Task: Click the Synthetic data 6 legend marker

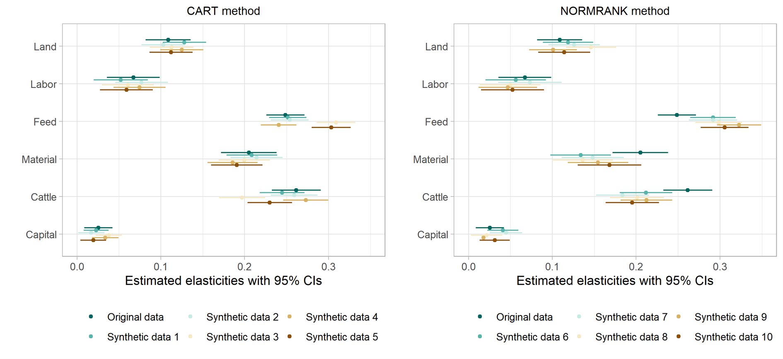Action: pyautogui.click(x=480, y=337)
